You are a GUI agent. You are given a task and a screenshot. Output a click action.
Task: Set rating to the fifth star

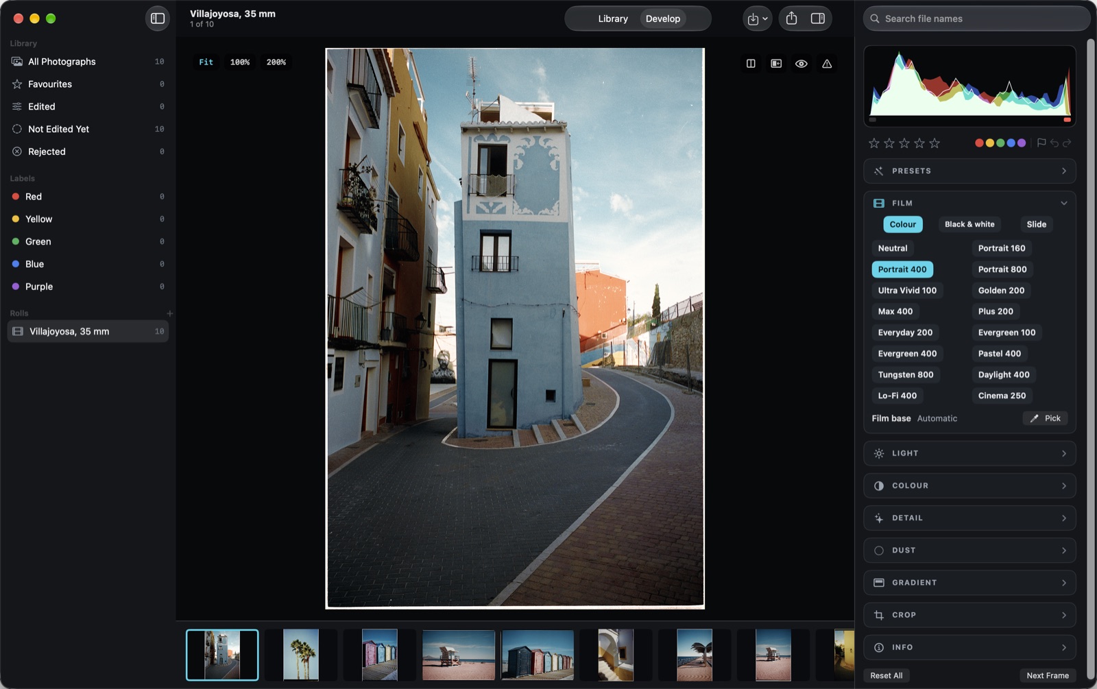(935, 143)
